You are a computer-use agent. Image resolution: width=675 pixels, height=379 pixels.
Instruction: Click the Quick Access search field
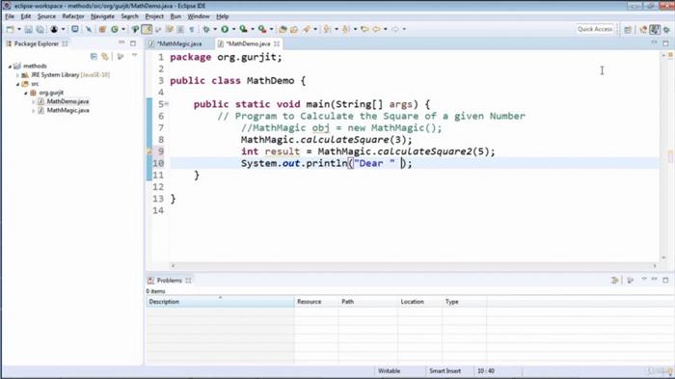595,29
